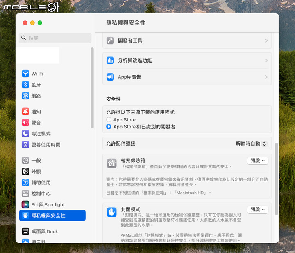Click the sidebar vertical scrollbar
Viewport: 295px width, 253px height.
pos(92,88)
